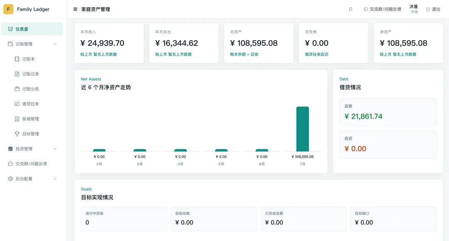The height and width of the screenshot is (241, 449).
Task: Click the tall 7月 chart bar
Action: point(303,129)
